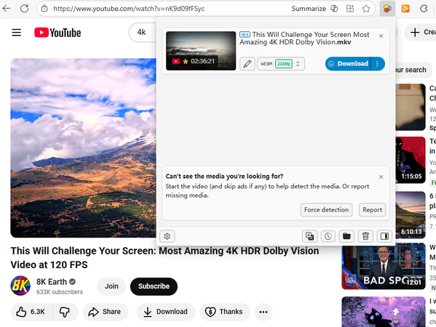Dismiss the detected media entry
436x327 pixels.
(x=381, y=36)
